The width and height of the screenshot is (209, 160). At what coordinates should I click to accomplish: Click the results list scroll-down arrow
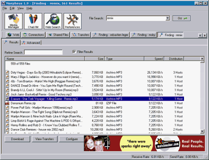pyautogui.click(x=202, y=131)
